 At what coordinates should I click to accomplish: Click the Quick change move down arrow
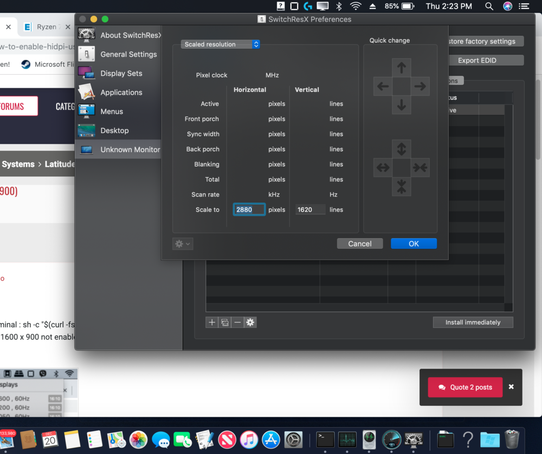click(401, 104)
